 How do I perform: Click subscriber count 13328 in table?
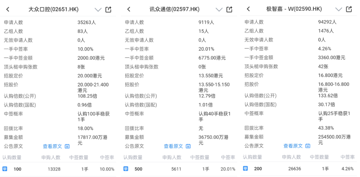(54, 169)
